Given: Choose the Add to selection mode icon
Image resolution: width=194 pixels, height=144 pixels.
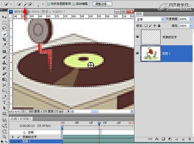Looking at the screenshot, I should pos(25,4).
